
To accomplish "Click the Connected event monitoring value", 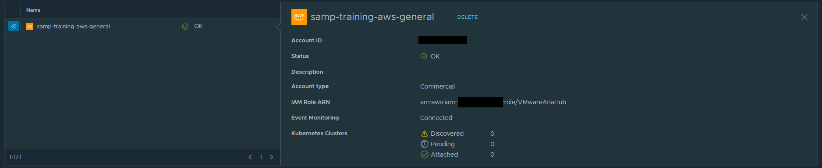I will (x=436, y=118).
